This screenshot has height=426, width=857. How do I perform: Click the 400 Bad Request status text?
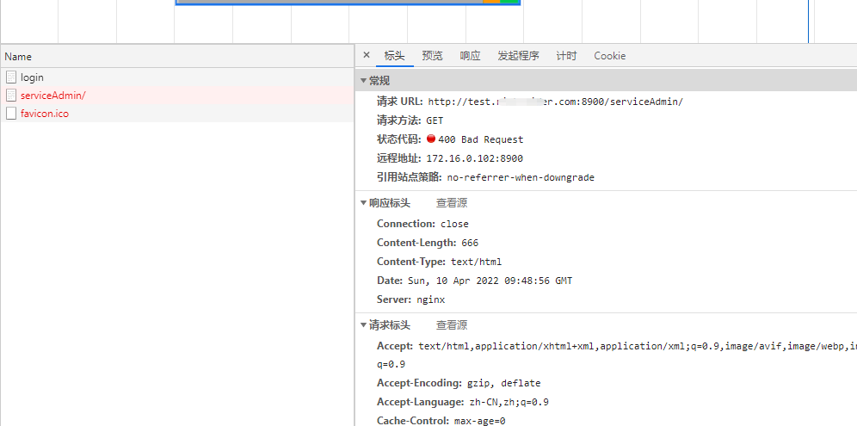click(x=480, y=139)
